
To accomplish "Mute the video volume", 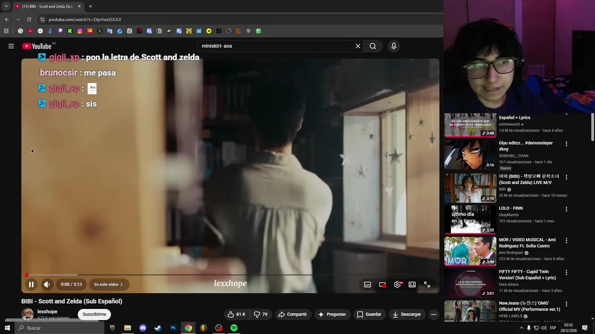I will point(47,284).
